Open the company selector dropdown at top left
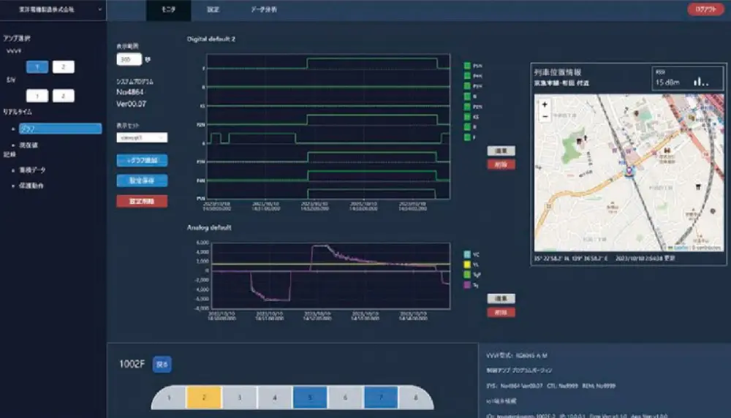This screenshot has height=418, width=731. pyautogui.click(x=53, y=9)
